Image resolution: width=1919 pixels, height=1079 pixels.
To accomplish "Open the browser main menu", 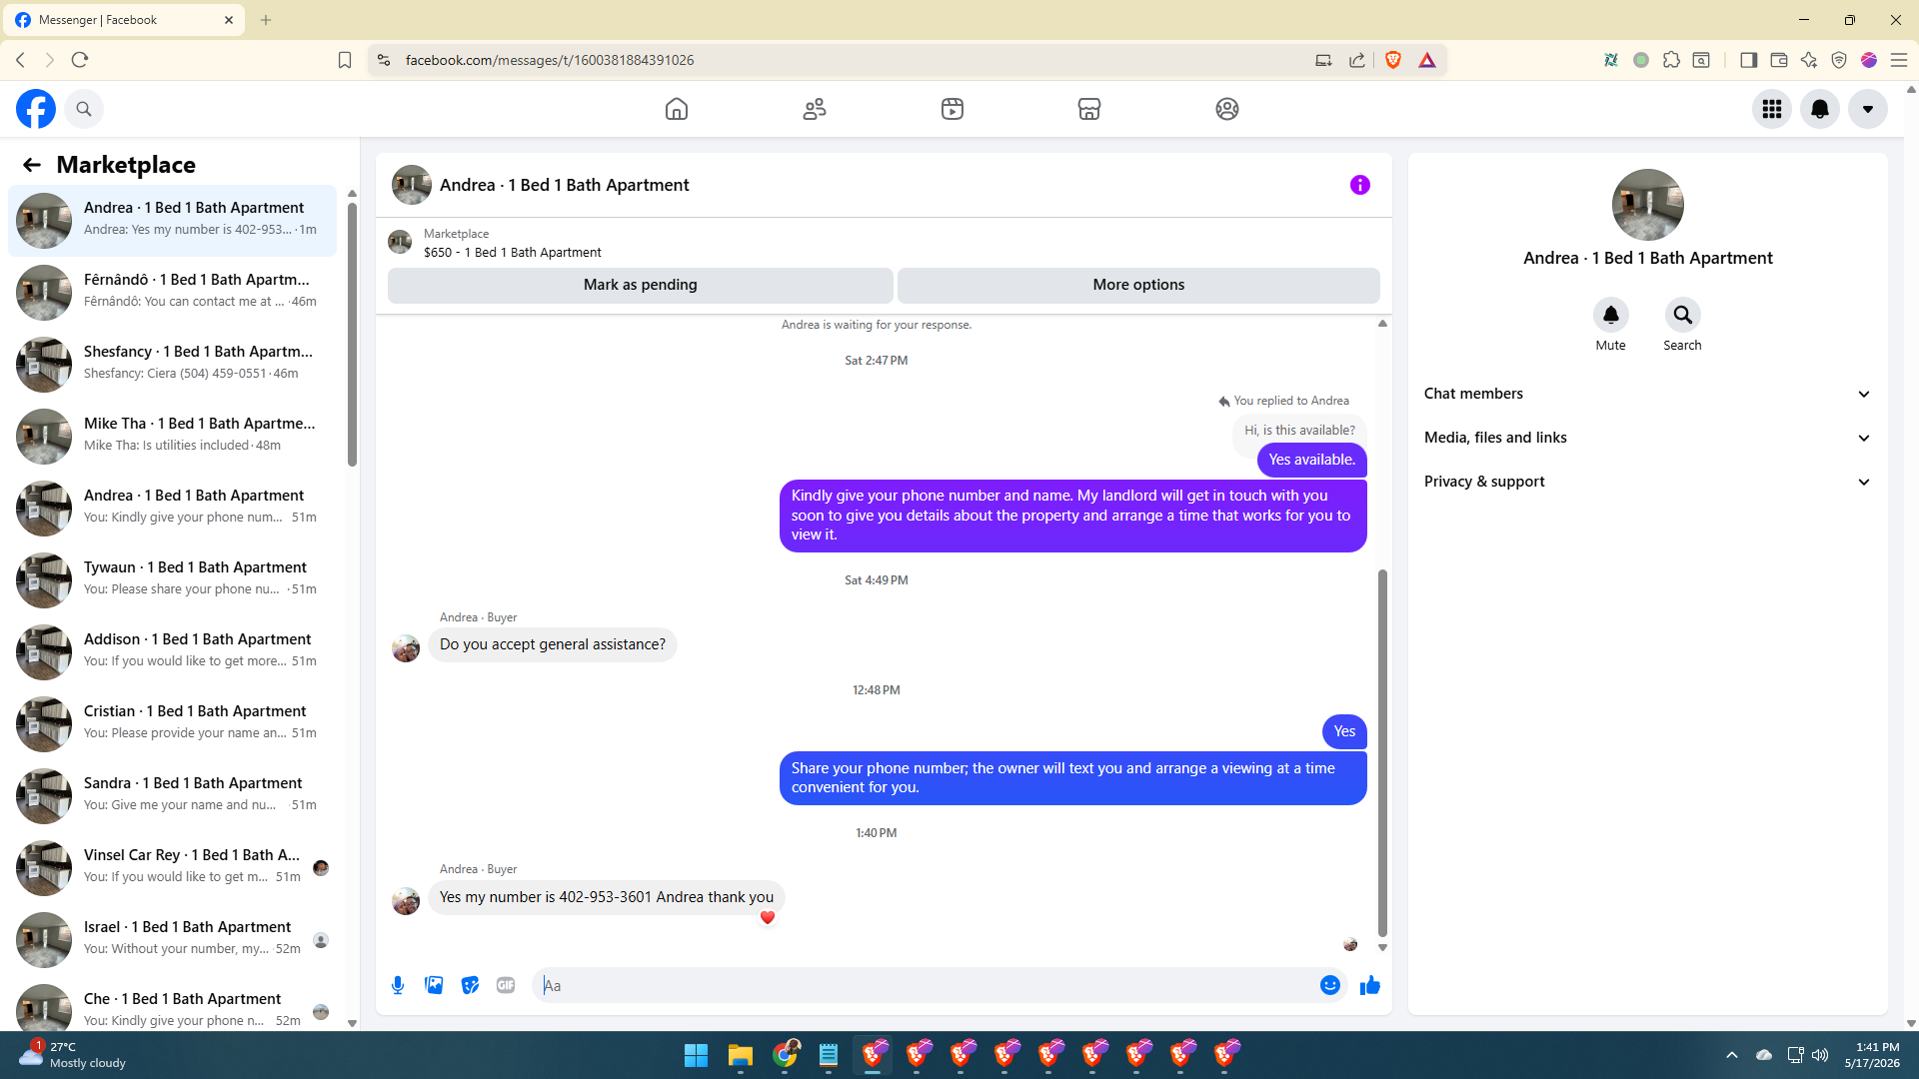I will (x=1899, y=60).
